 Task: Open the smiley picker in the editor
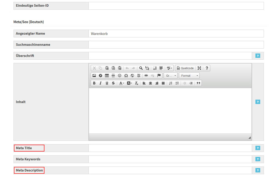pos(120,76)
